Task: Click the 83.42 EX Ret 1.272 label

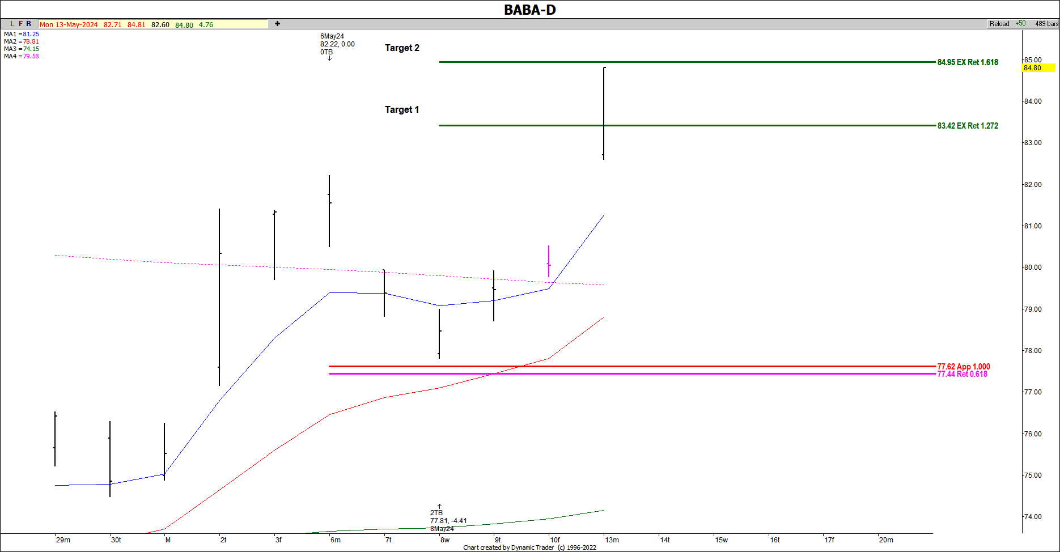Action: tap(968, 126)
